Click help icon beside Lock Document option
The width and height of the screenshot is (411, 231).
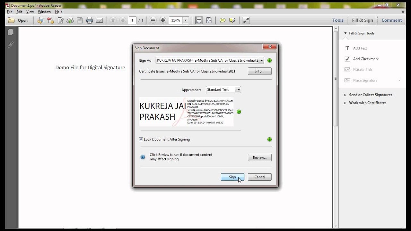point(269,139)
